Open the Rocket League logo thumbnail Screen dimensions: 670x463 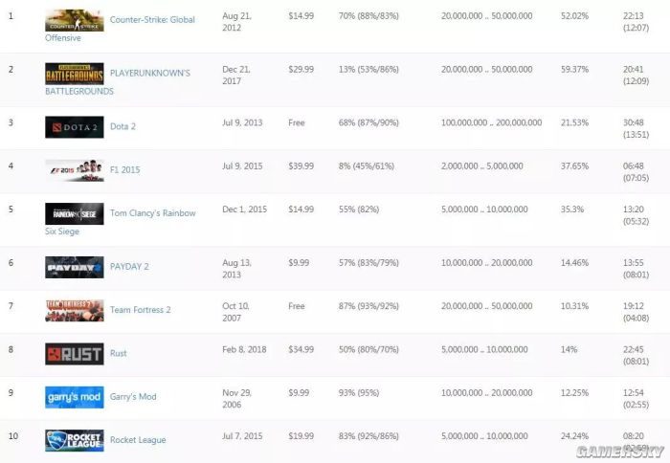point(75,440)
